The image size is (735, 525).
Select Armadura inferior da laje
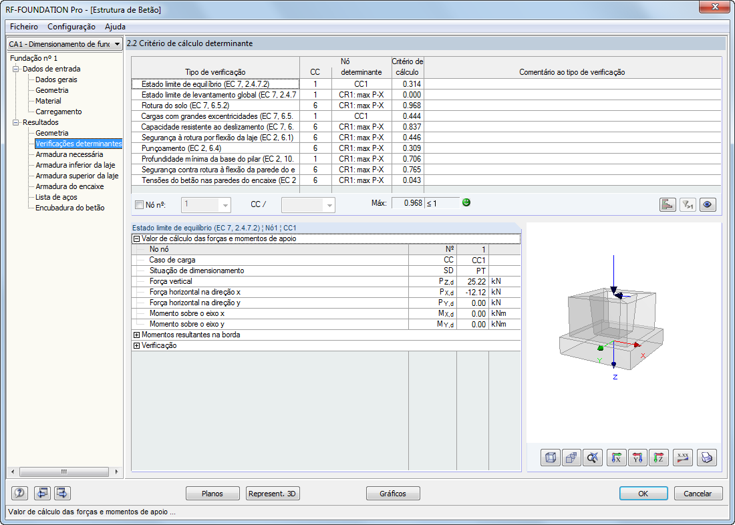75,165
